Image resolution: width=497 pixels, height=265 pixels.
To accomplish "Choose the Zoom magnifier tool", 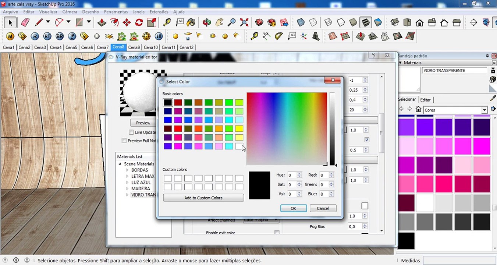I will 231,23.
